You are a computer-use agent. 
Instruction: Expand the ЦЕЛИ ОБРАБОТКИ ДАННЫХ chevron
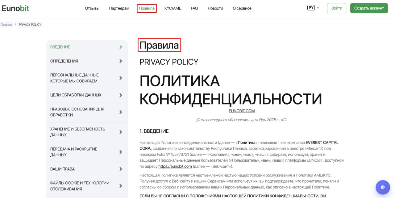point(121,95)
